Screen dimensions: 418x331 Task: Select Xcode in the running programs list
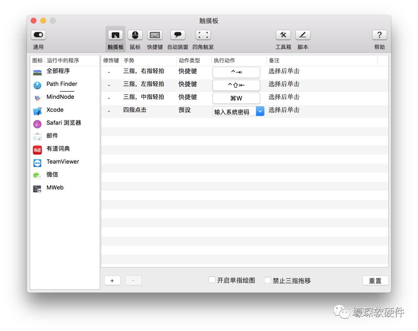(55, 110)
